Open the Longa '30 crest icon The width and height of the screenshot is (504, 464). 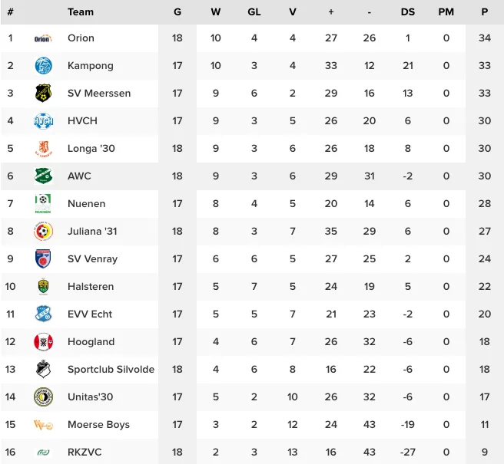43,149
